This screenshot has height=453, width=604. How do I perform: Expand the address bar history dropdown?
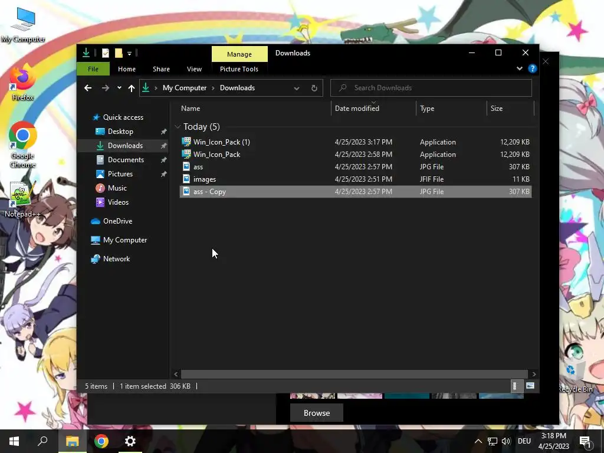296,88
